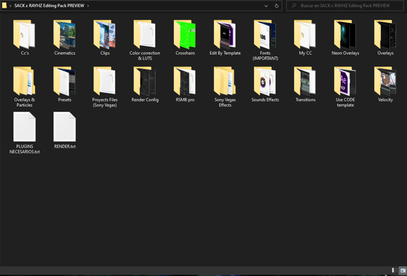Expand chevron before SACK x RAYHZ path
The height and width of the screenshot is (276, 407).
(10, 5)
